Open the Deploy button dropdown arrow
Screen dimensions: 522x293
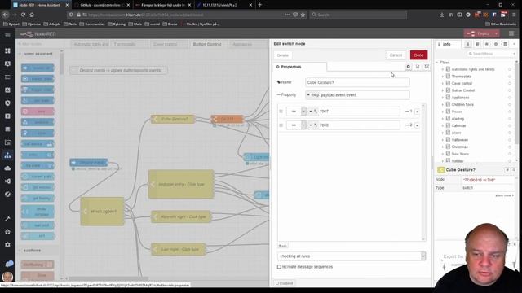(x=496, y=33)
